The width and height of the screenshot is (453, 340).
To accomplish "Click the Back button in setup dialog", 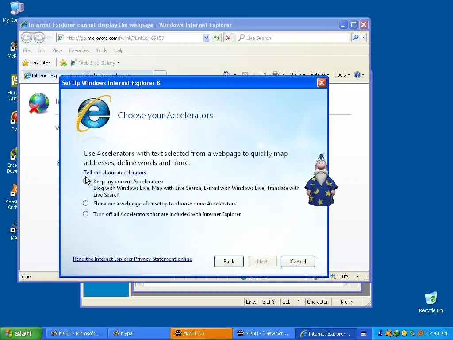I will tap(229, 261).
